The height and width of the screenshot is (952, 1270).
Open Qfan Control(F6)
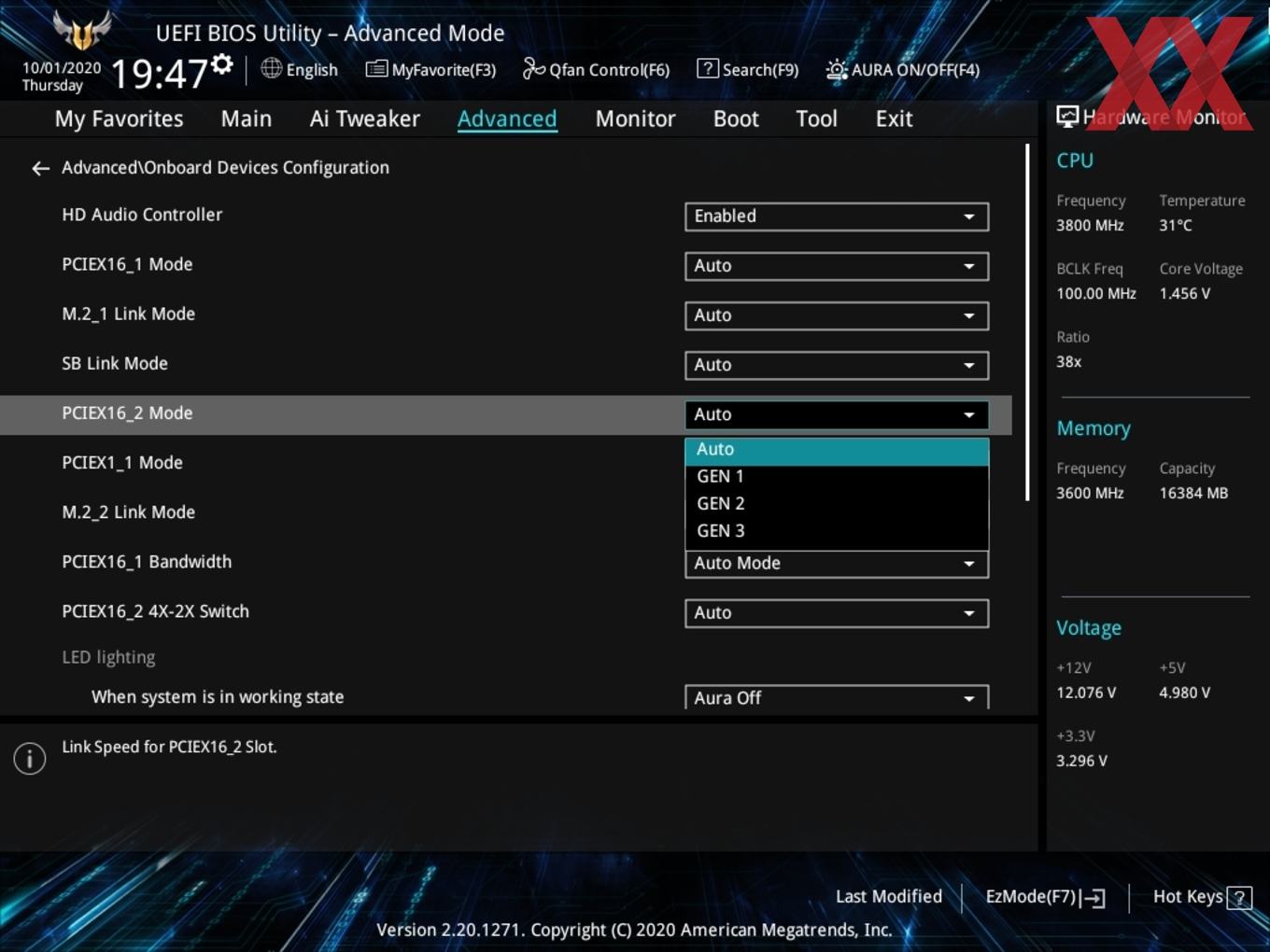click(596, 69)
